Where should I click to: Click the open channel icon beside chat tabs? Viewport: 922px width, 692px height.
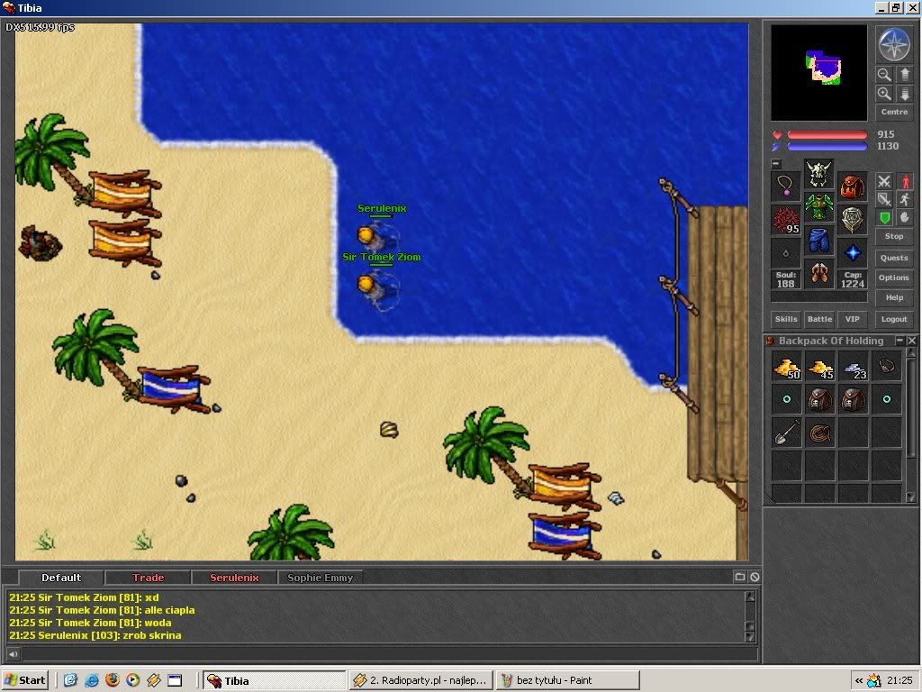[x=740, y=578]
